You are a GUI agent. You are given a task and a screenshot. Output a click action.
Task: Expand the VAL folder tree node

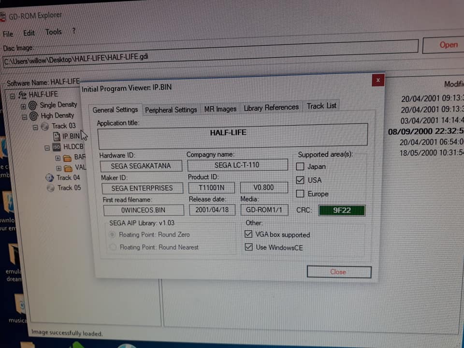(x=58, y=168)
